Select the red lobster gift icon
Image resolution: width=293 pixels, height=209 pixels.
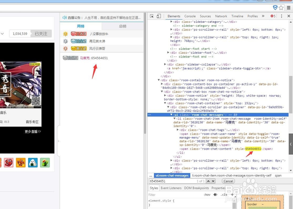(8, 163)
